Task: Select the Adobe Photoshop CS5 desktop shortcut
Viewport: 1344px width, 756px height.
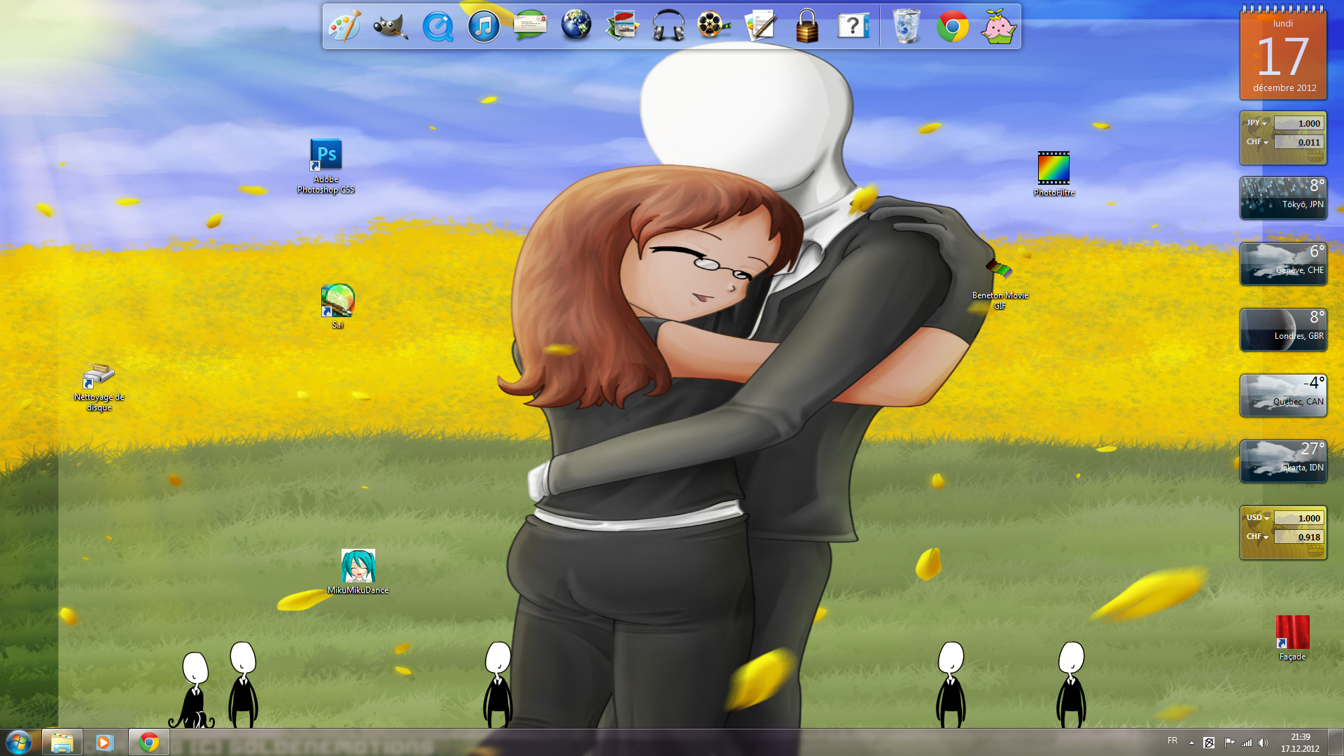Action: click(326, 167)
